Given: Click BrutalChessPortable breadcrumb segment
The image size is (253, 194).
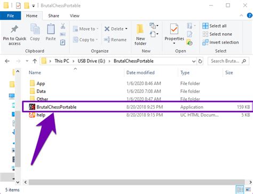Looking at the screenshot, I should pos(133,61).
